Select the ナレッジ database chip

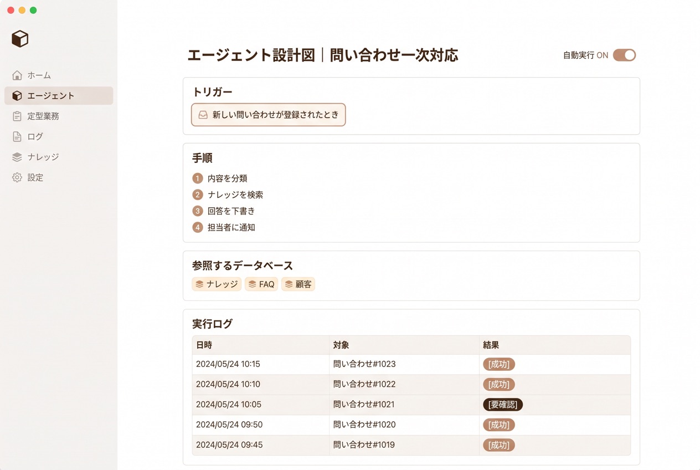pos(217,284)
